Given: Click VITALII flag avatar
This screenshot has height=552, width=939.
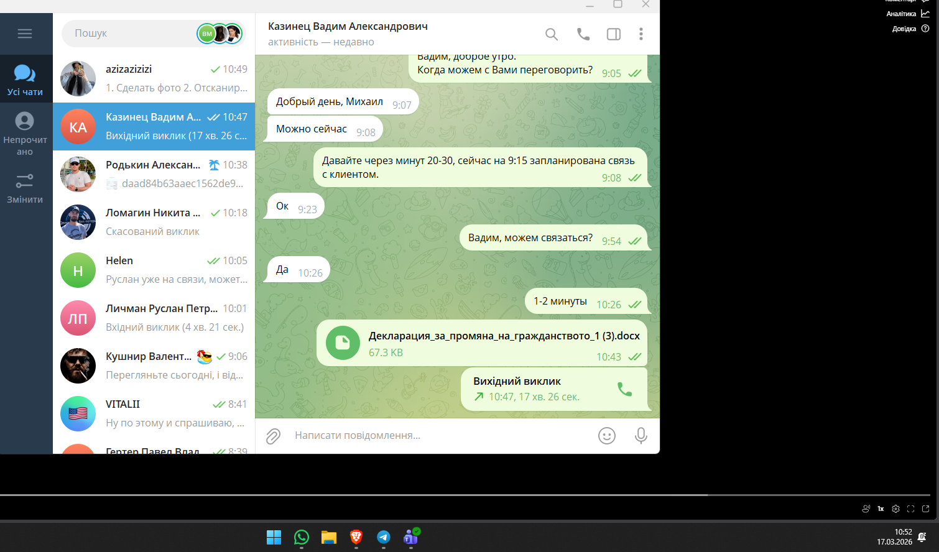Looking at the screenshot, I should [78, 413].
